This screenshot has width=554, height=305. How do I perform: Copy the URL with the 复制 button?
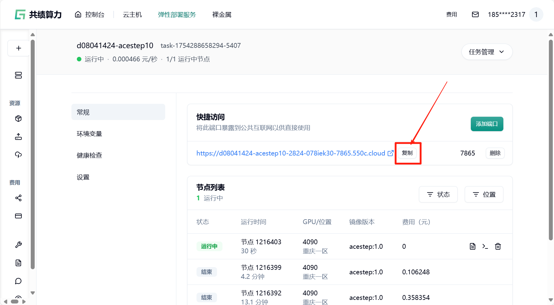(407, 153)
